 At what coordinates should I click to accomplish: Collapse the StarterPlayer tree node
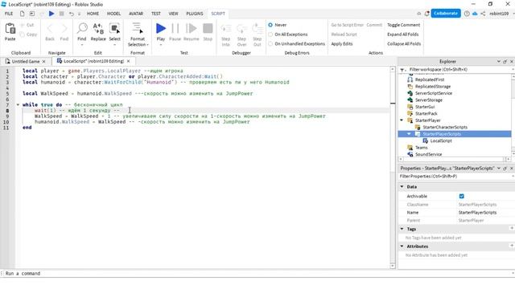tap(402, 120)
